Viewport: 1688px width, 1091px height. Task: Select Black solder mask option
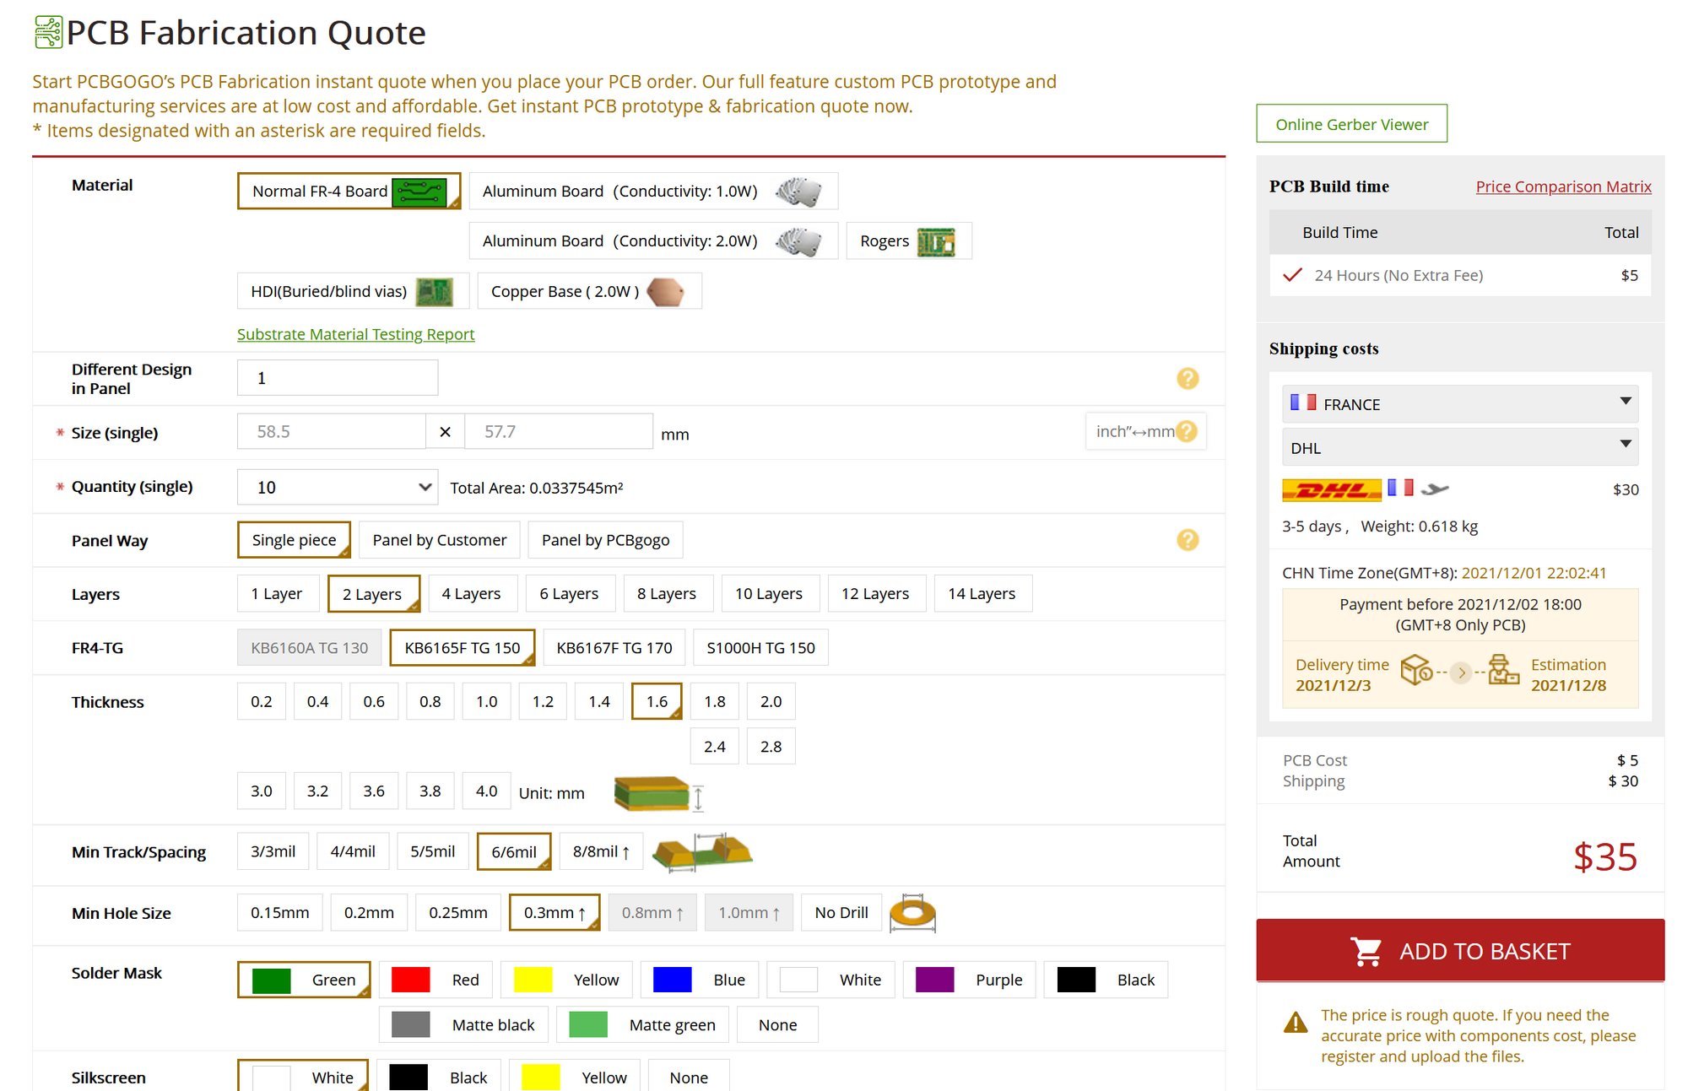coord(1106,980)
